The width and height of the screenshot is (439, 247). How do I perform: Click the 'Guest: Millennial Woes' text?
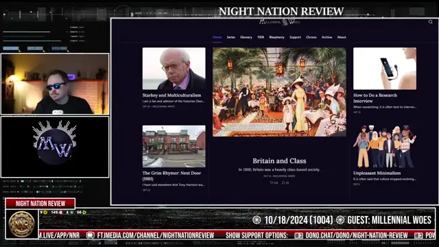pos(390,220)
